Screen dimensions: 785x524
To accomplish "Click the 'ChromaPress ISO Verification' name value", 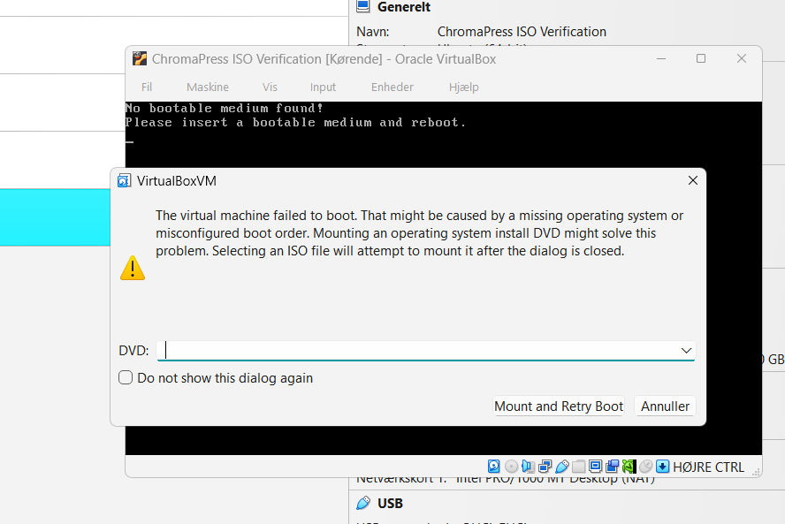I will [x=522, y=32].
